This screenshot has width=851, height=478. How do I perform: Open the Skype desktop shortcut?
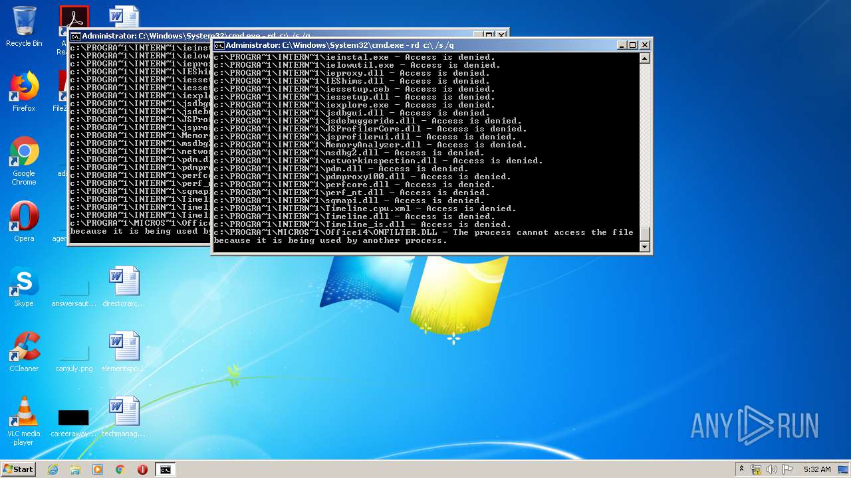click(x=24, y=287)
